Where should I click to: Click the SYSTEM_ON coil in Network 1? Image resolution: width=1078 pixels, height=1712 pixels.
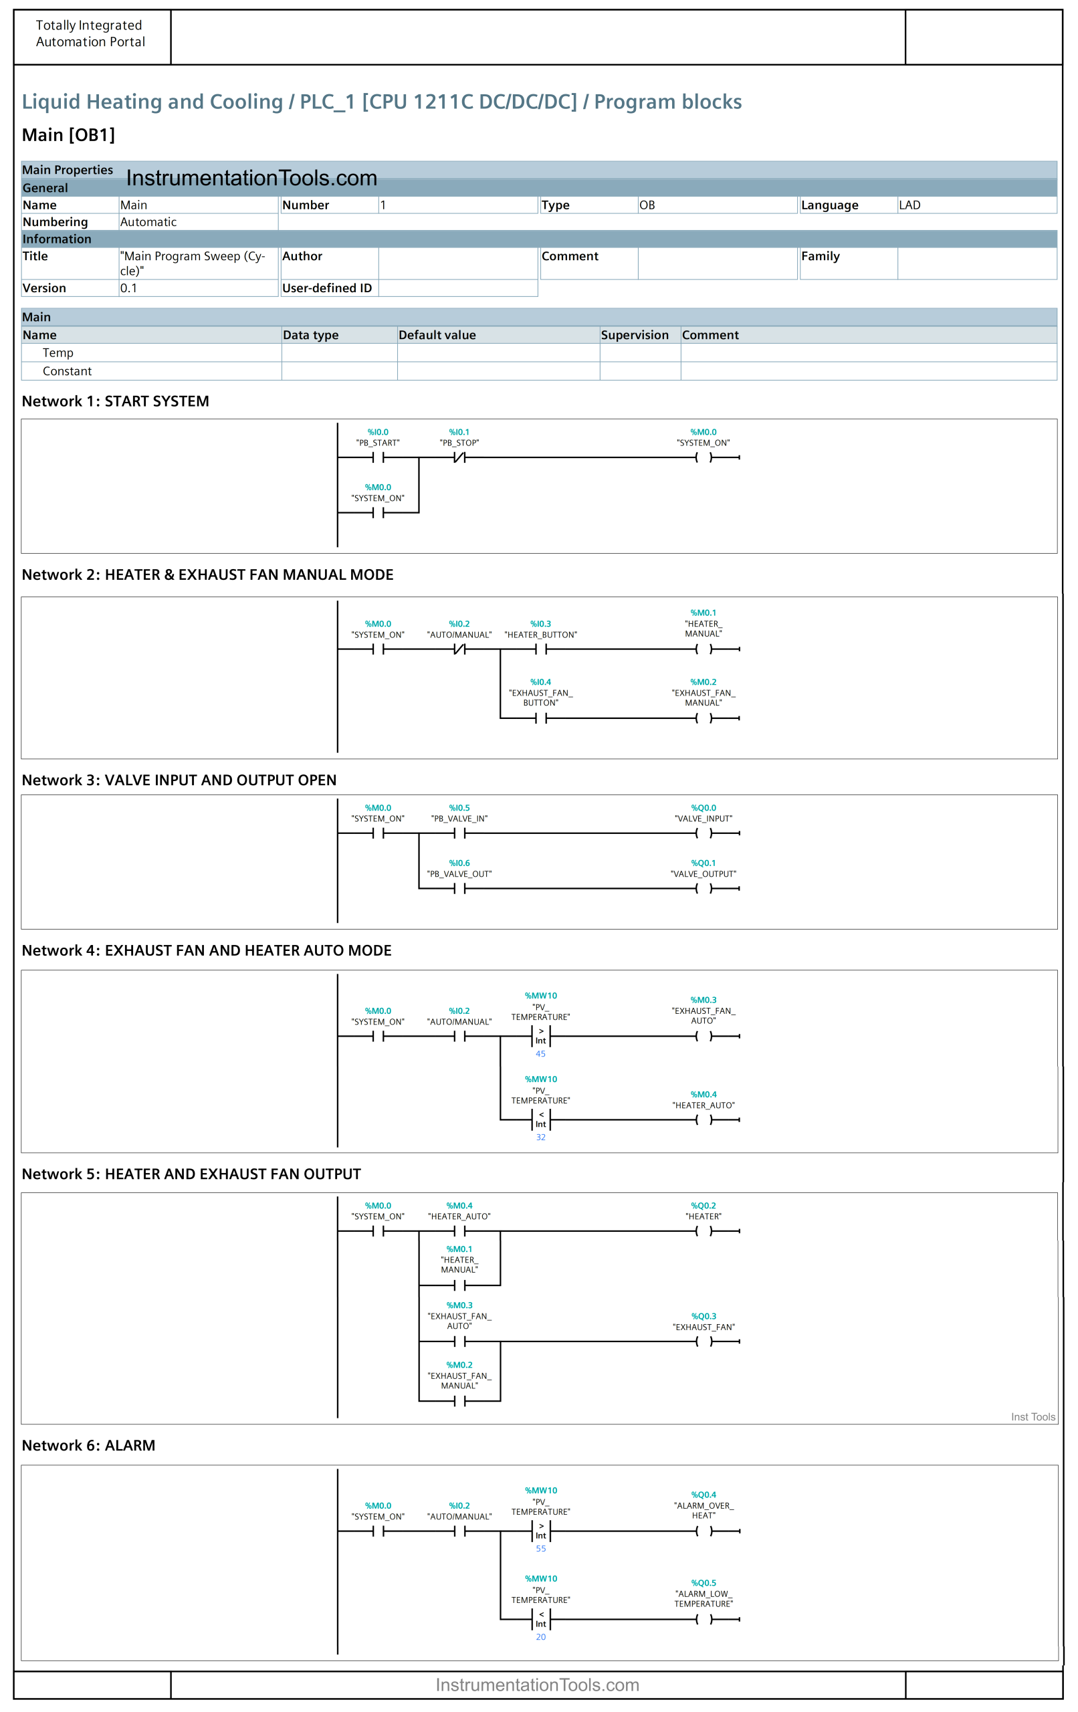click(704, 458)
